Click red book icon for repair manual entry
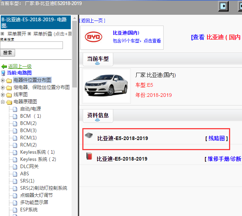This screenshot has height=216, width=242. coord(89,156)
